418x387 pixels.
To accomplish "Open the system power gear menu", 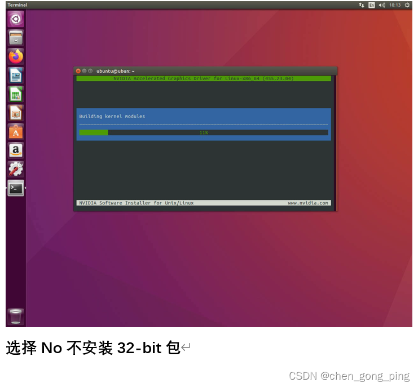I will 407,5.
